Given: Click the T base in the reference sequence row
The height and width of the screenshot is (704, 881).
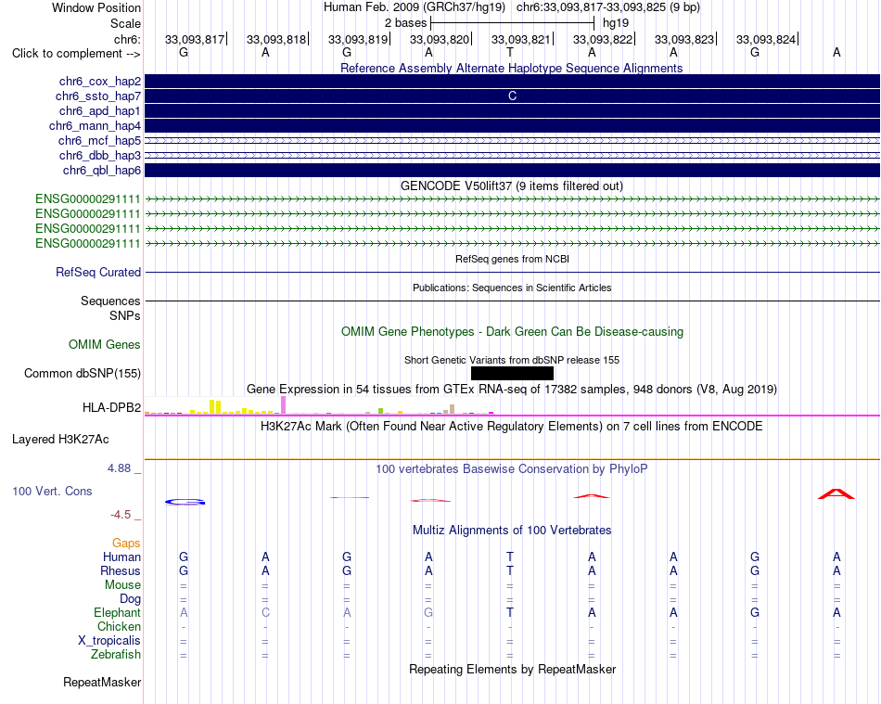Looking at the screenshot, I should pyautogui.click(x=510, y=53).
